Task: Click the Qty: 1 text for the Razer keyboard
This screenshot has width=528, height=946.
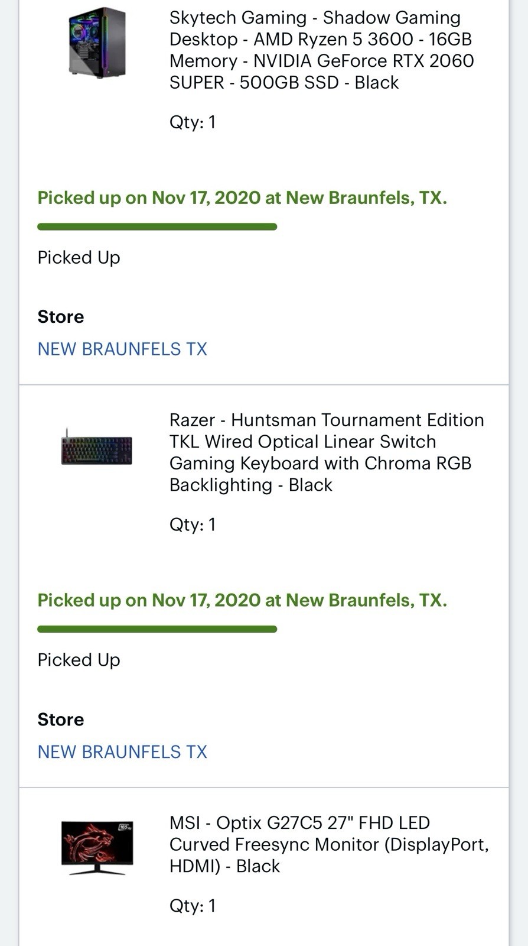Action: click(193, 524)
